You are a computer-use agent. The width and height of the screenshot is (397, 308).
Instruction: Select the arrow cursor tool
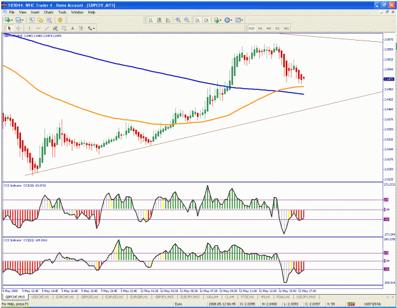click(10, 29)
